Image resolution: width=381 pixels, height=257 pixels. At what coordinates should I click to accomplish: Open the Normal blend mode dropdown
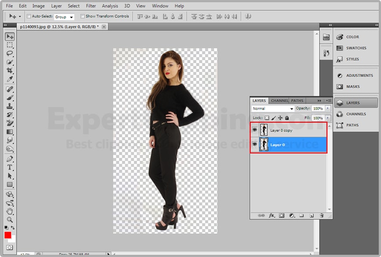click(273, 109)
